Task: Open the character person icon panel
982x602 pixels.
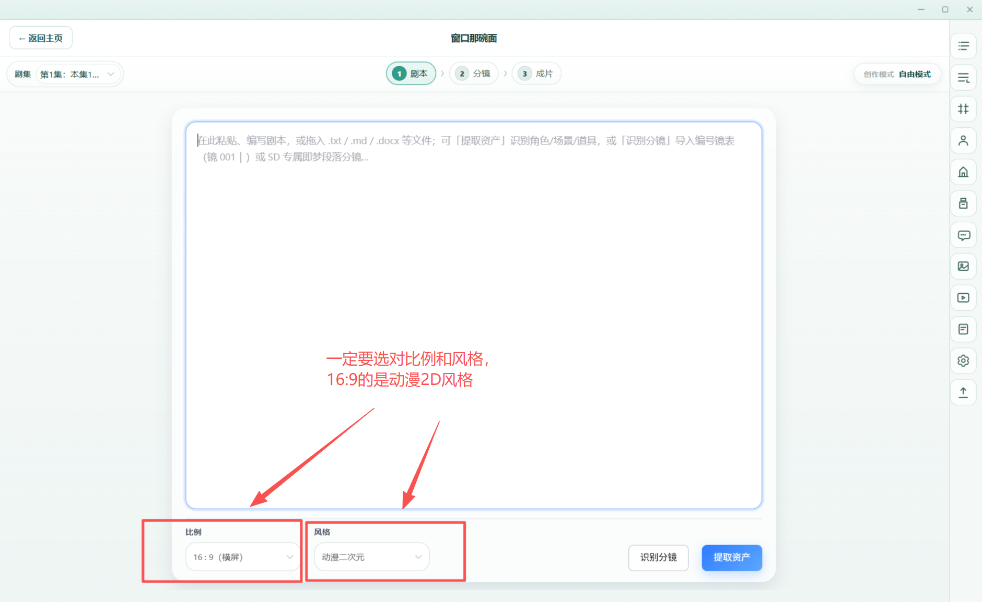Action: (963, 140)
